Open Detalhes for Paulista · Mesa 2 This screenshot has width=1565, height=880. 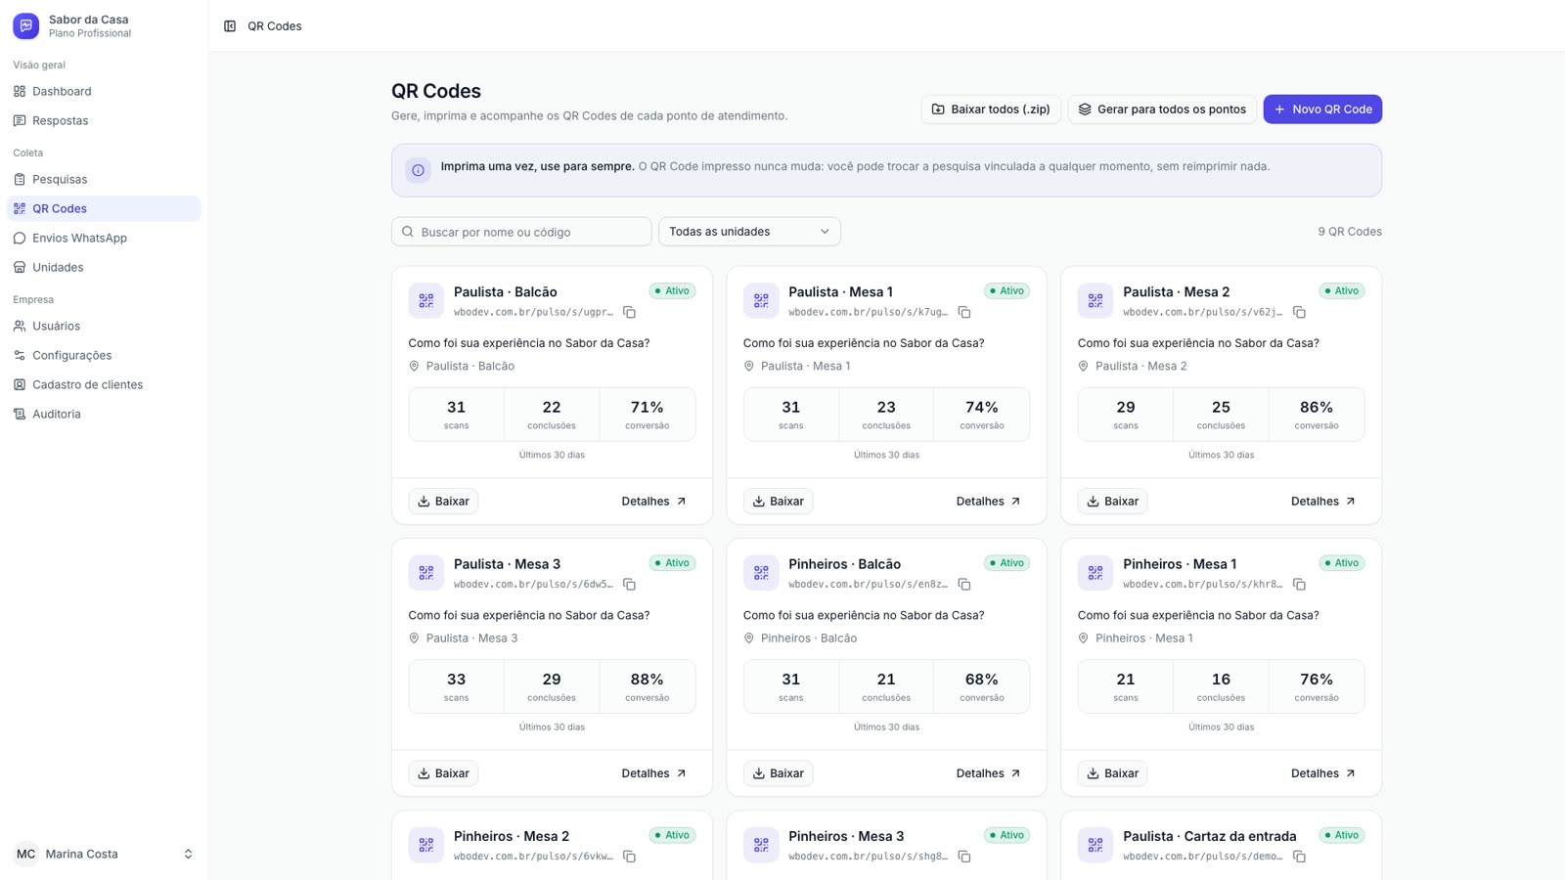pos(1323,502)
